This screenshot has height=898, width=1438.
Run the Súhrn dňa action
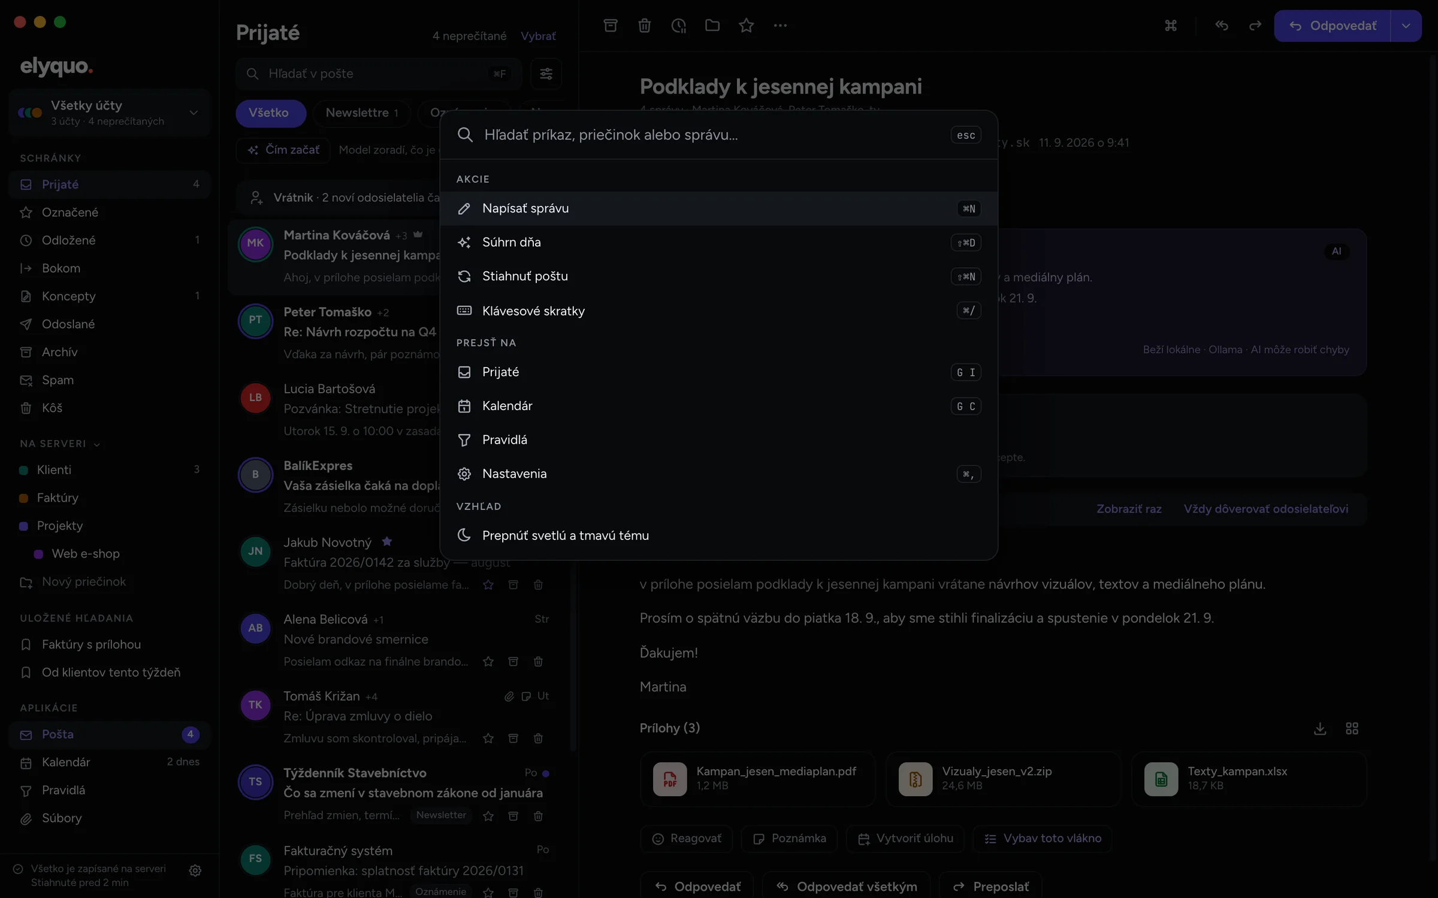718,242
